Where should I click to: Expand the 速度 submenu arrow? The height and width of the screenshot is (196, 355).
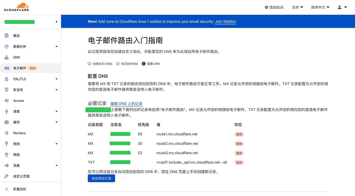tap(57, 111)
